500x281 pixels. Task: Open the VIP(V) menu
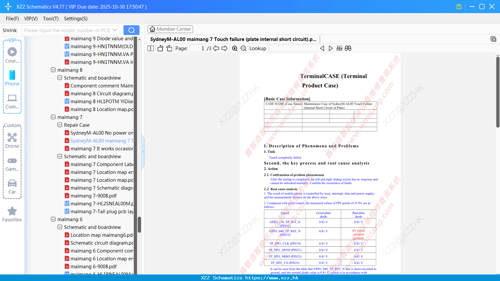pos(31,19)
